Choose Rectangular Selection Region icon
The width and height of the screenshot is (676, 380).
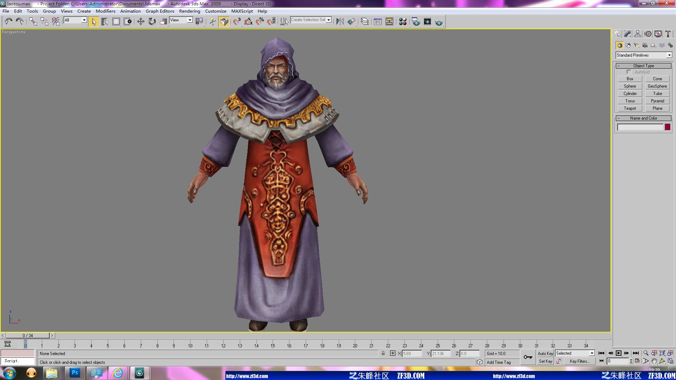coord(116,21)
